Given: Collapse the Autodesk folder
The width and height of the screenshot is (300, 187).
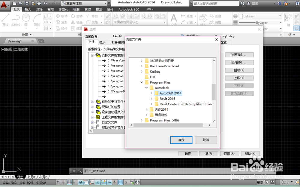Looking at the screenshot, I should click(147, 88).
